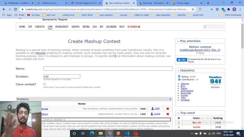Open the Chrome extensions puzzle icon
Screen dimensions: 244x137
[229, 9]
